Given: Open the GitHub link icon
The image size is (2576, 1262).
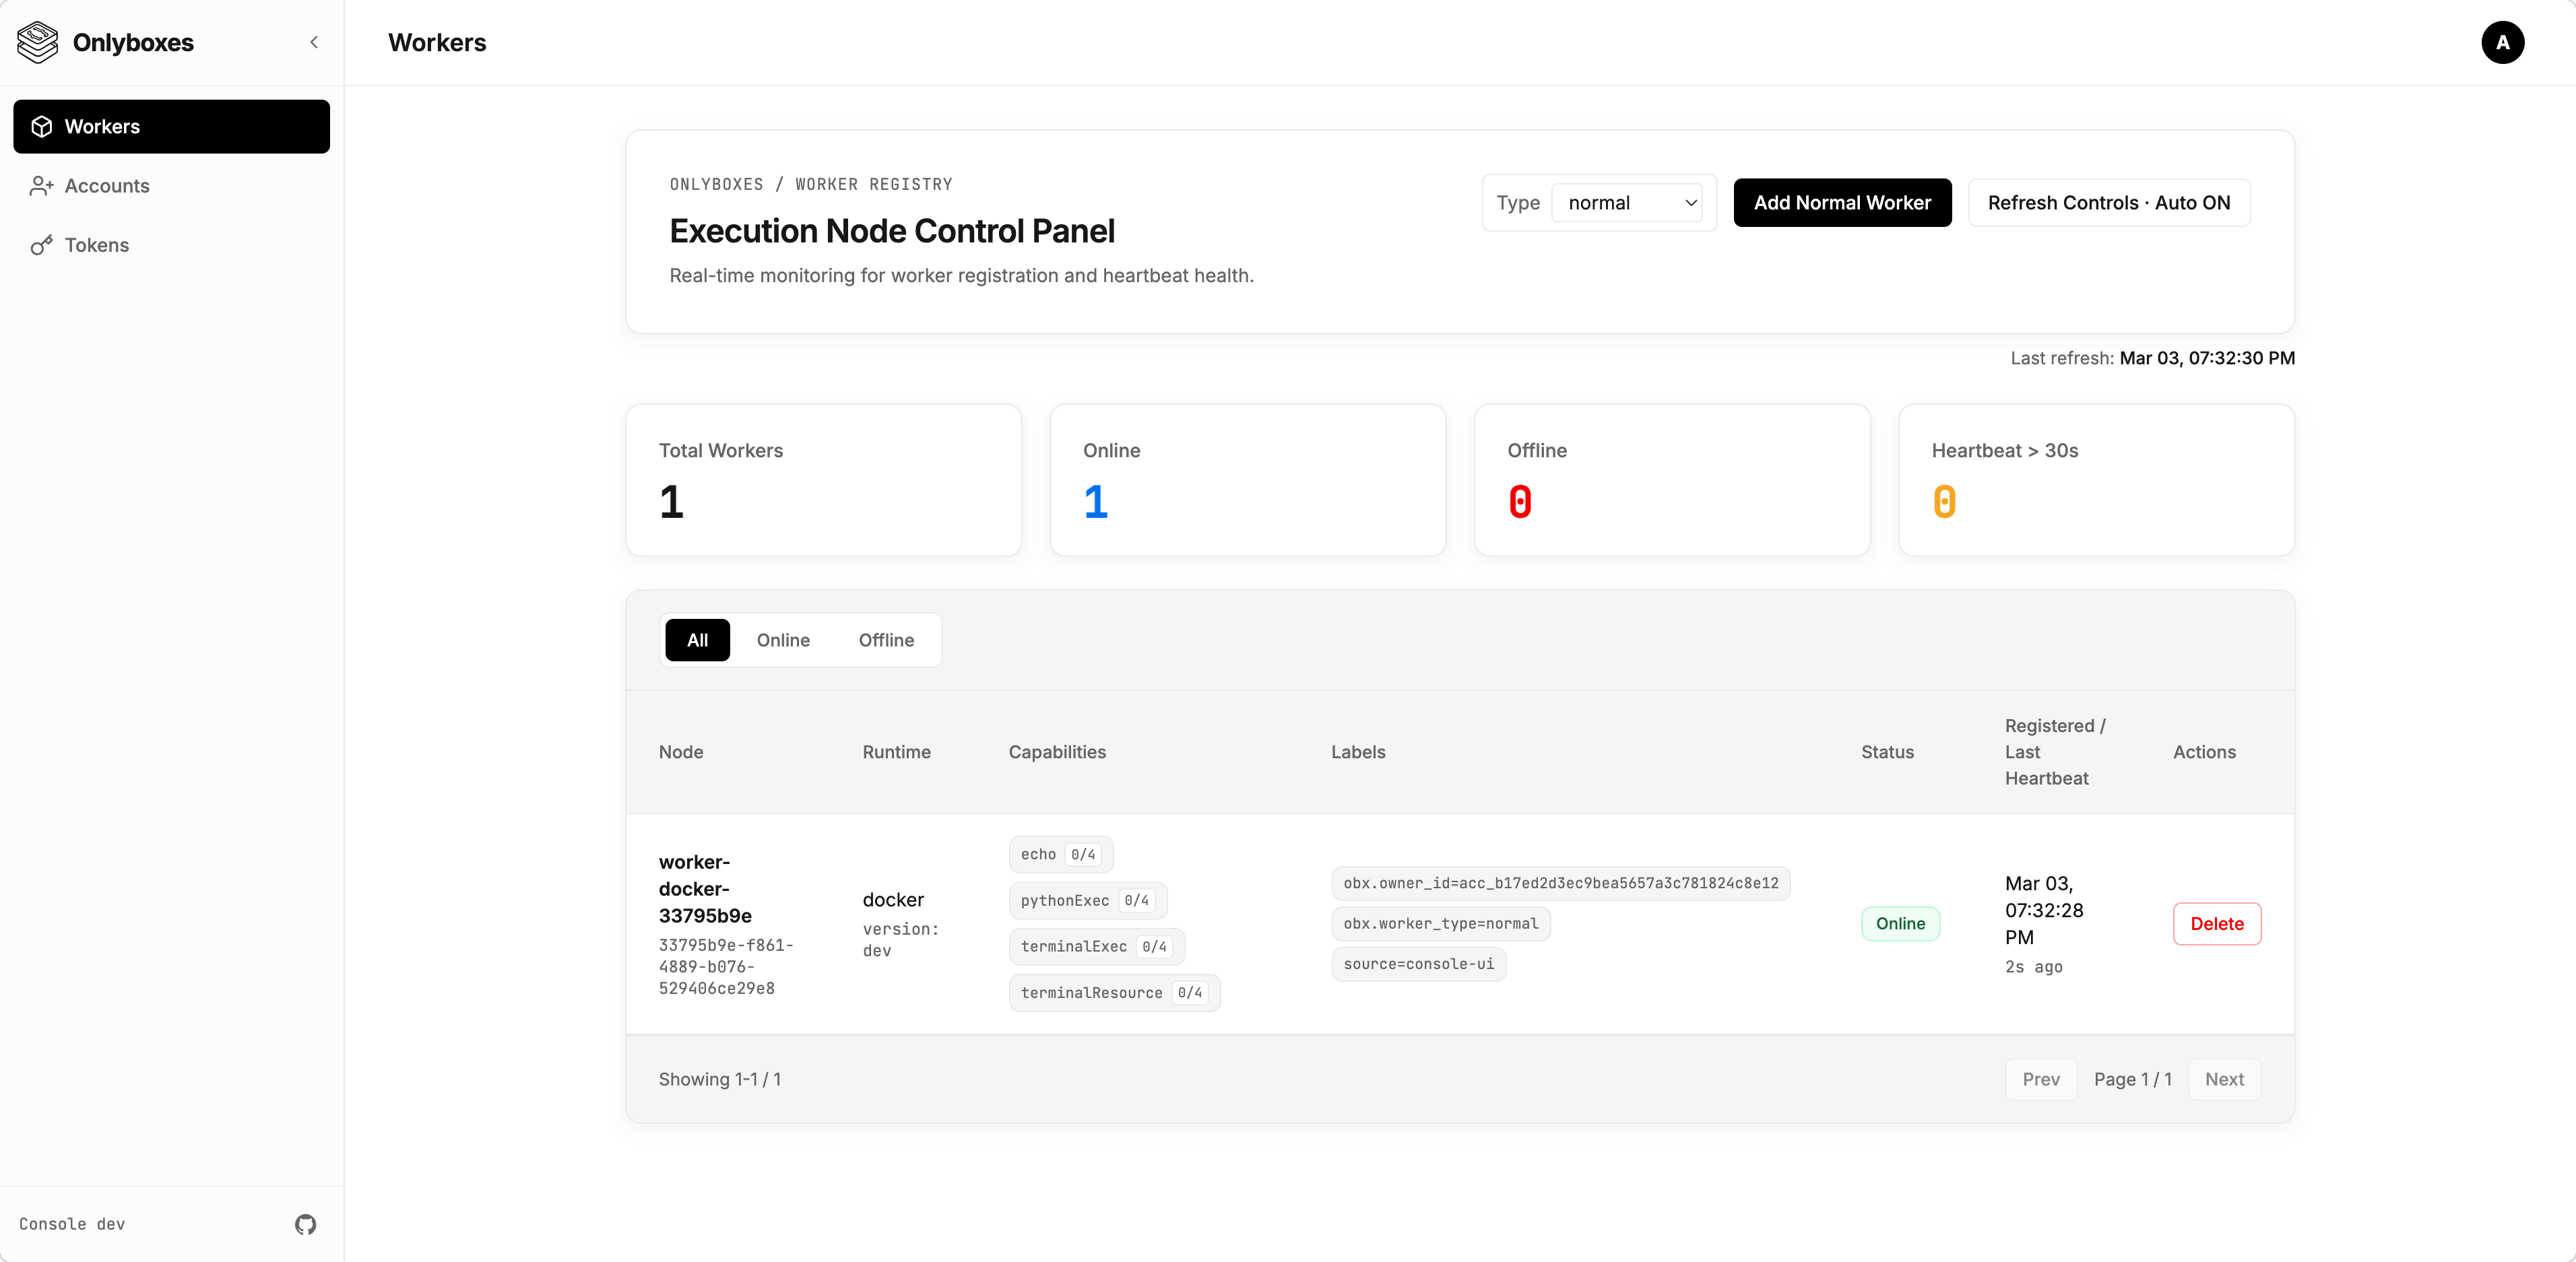Looking at the screenshot, I should (x=305, y=1224).
